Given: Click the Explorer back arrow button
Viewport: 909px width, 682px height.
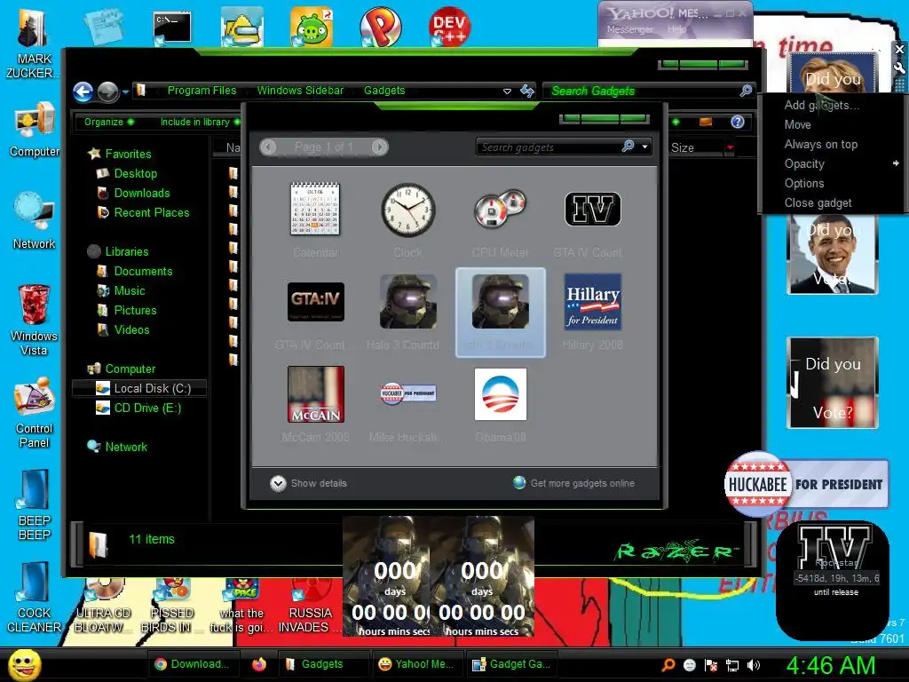Looking at the screenshot, I should [83, 91].
